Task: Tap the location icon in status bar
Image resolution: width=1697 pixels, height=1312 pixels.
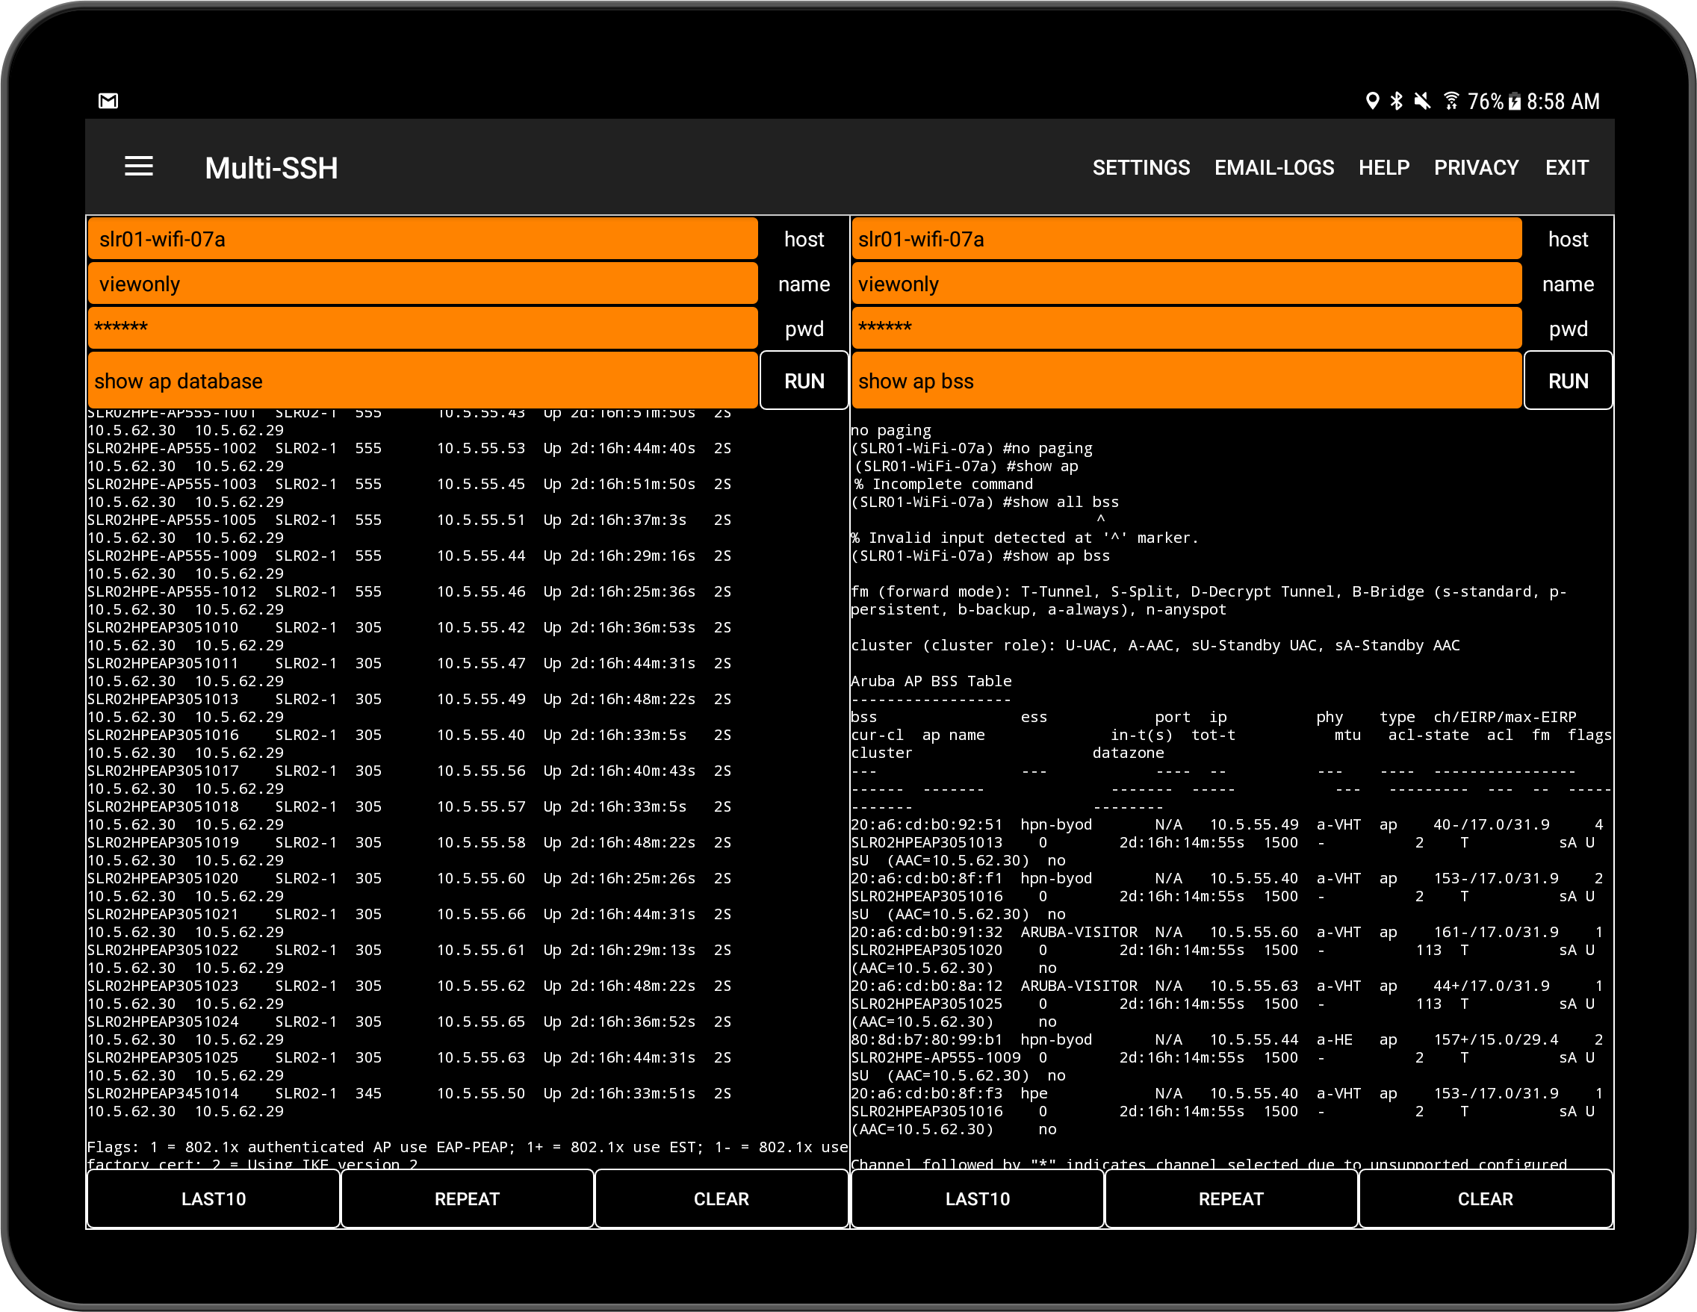Action: pos(1372,101)
